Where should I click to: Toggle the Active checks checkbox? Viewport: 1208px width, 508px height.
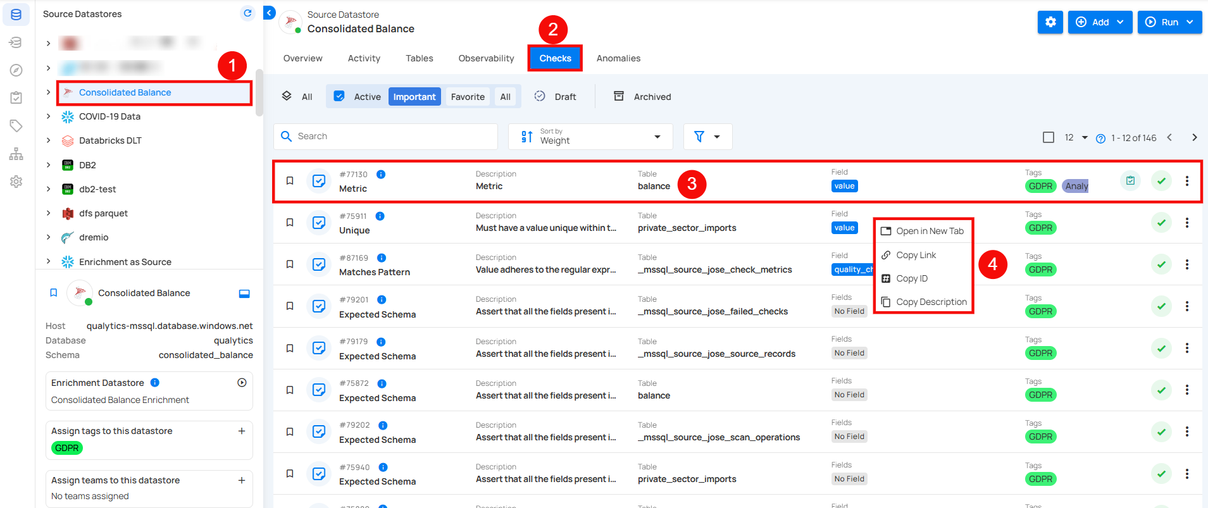[339, 96]
